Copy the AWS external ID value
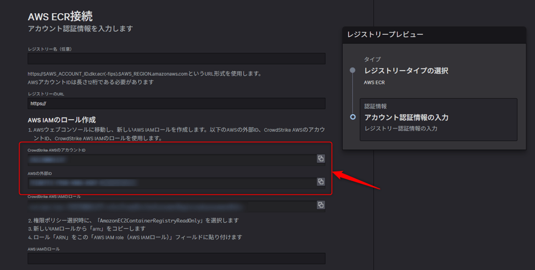Screen dimensions: 535x270 [321, 182]
